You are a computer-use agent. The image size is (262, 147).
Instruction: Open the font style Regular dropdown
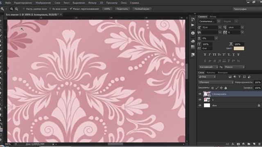[236, 21]
